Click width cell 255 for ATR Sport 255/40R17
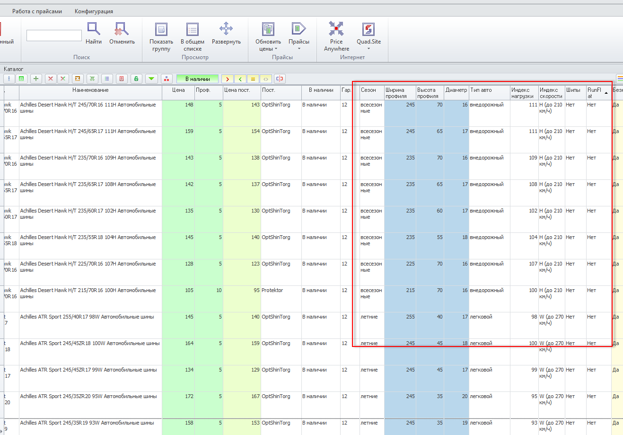 [400, 325]
